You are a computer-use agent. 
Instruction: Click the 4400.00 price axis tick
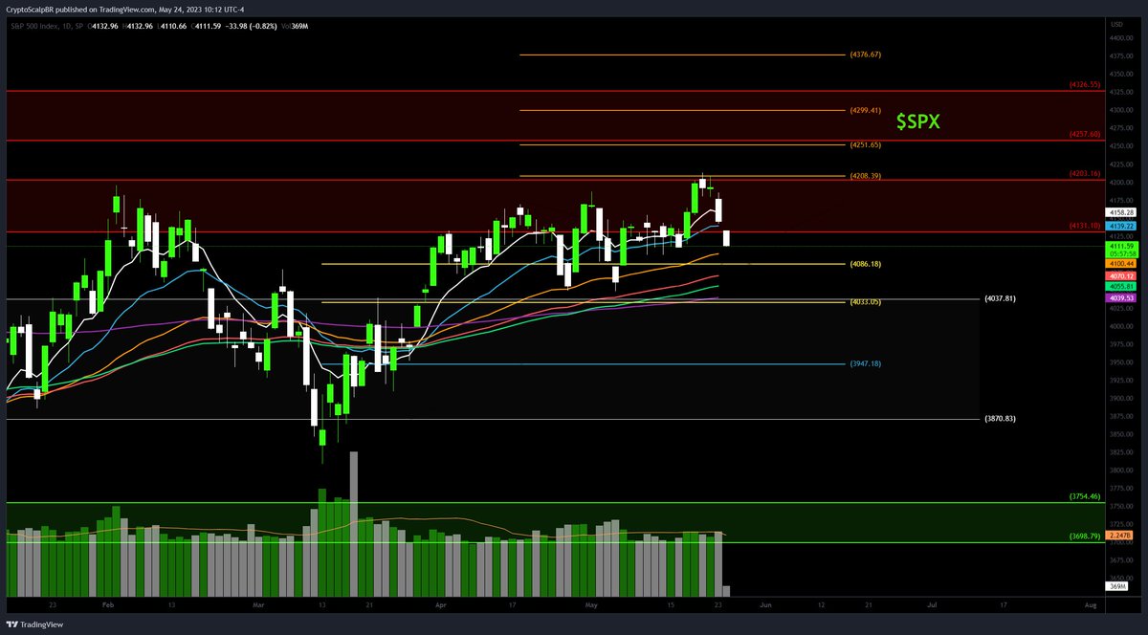[1121, 37]
